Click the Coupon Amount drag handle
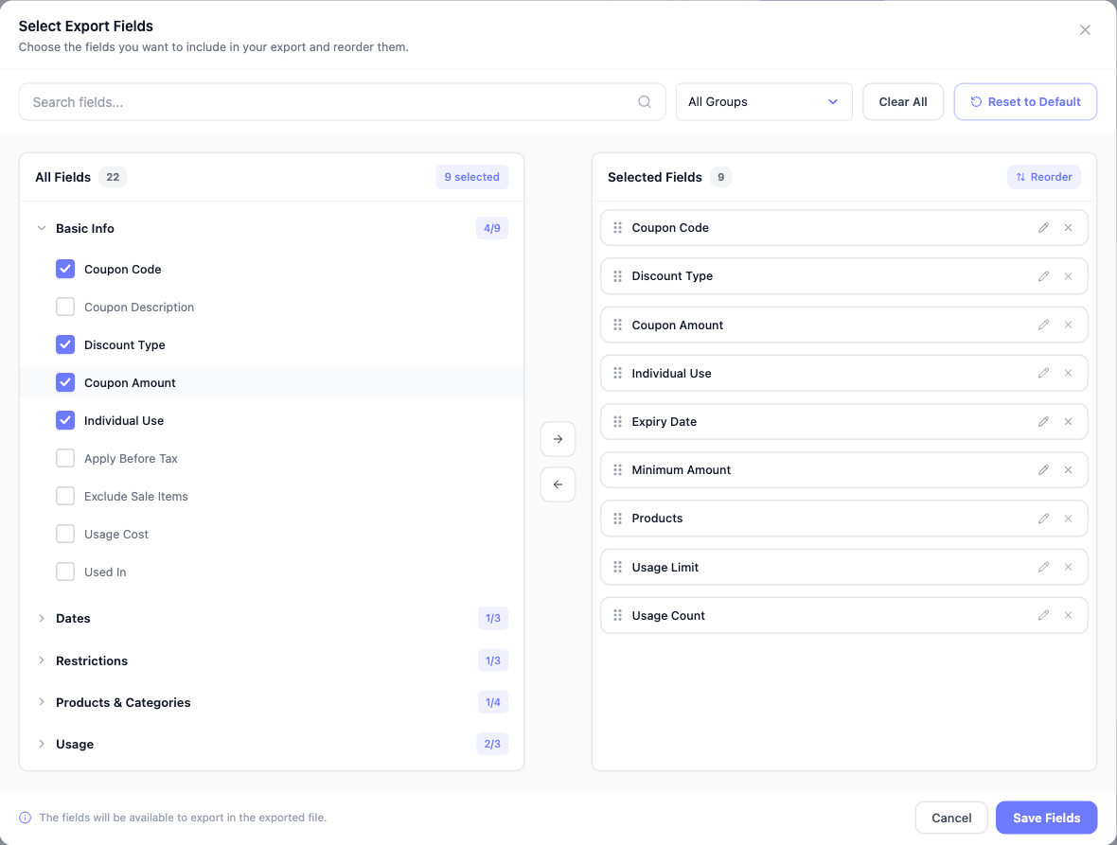The height and width of the screenshot is (845, 1117). pos(617,325)
